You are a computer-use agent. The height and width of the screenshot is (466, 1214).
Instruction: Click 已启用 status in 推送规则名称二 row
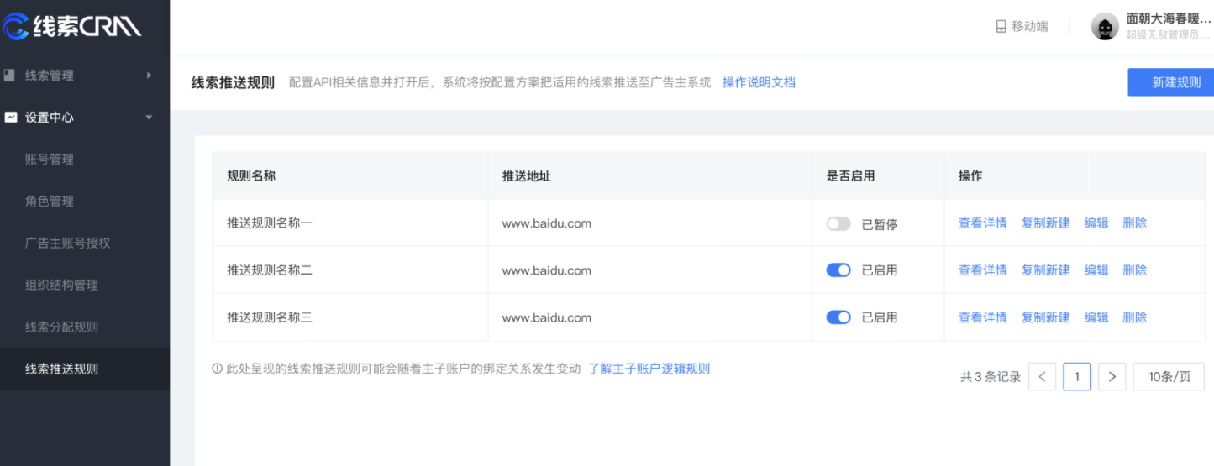pos(880,270)
